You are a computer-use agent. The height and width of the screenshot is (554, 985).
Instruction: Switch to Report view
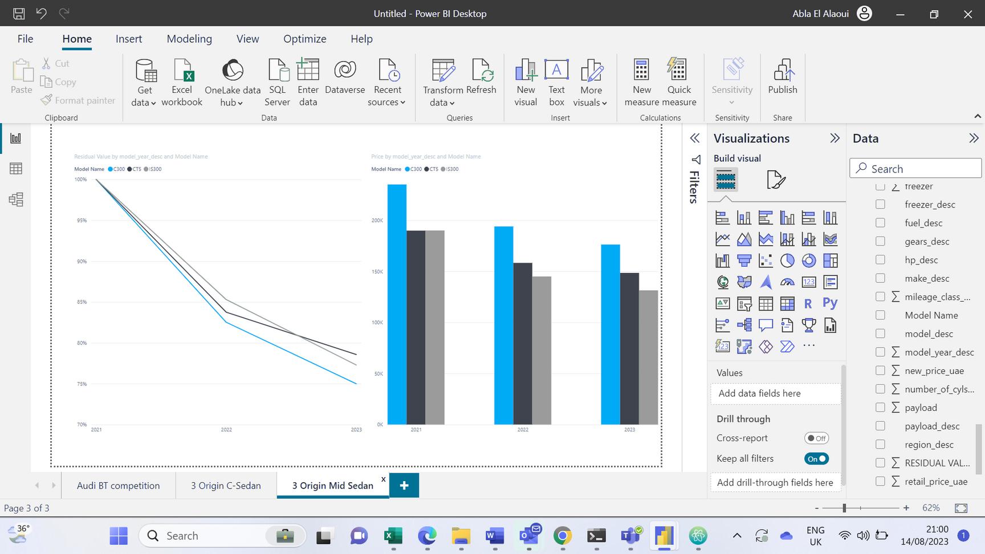coord(16,138)
